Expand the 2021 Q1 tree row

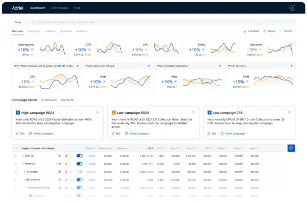pos(23,156)
